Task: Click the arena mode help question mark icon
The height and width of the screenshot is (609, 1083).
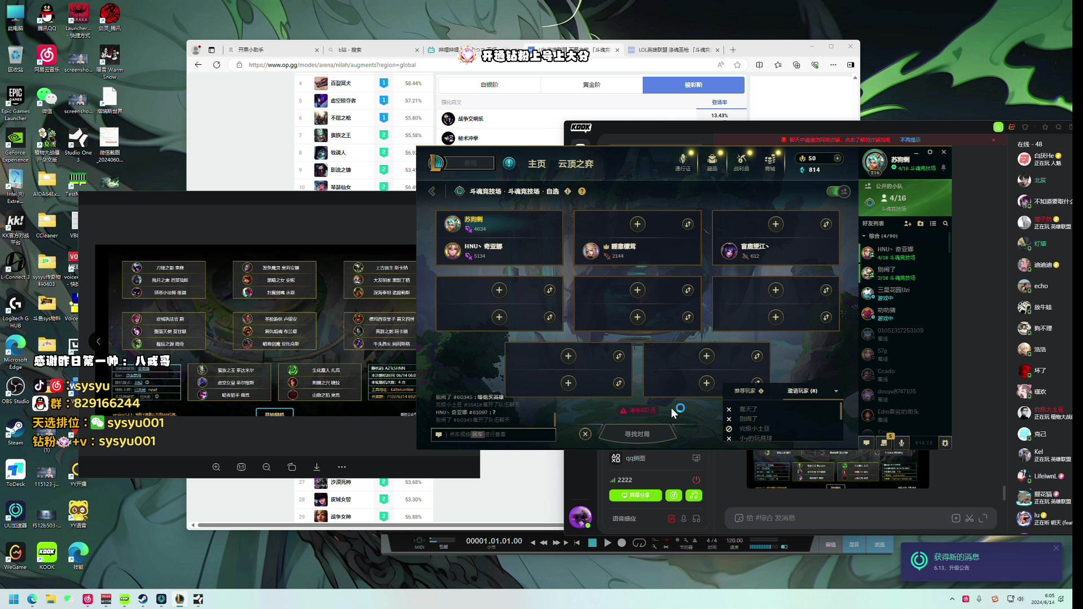Action: (582, 191)
